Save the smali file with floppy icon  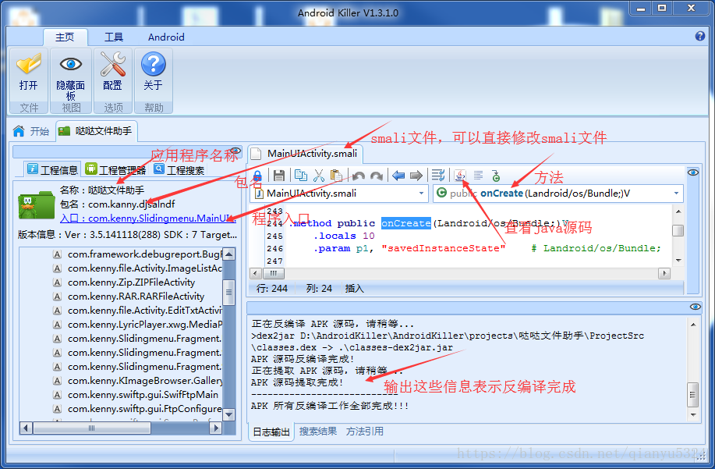tap(279, 176)
